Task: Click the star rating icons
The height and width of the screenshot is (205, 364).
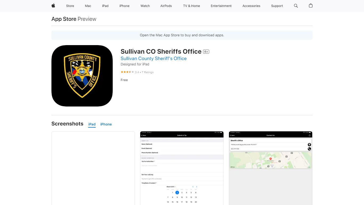Action: click(127, 72)
